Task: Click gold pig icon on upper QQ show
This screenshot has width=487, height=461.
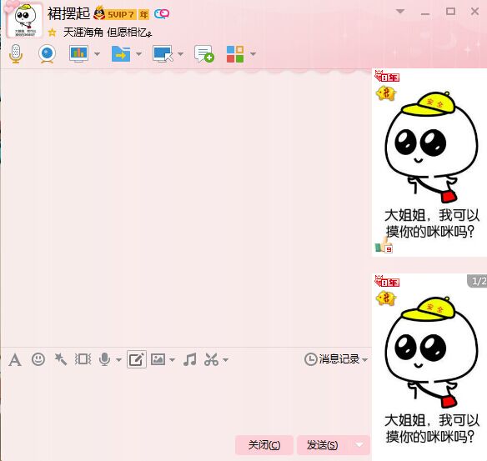Action: click(x=385, y=93)
